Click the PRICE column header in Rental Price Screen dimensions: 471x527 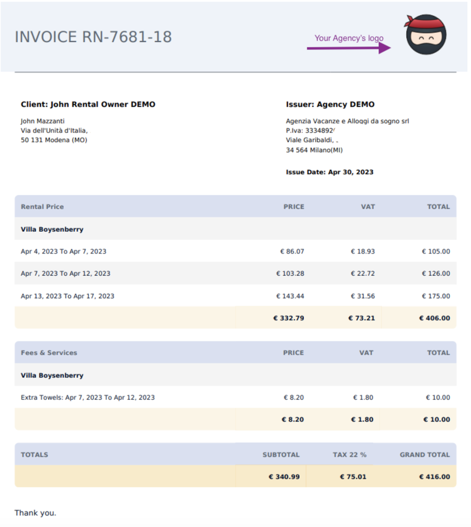click(294, 206)
